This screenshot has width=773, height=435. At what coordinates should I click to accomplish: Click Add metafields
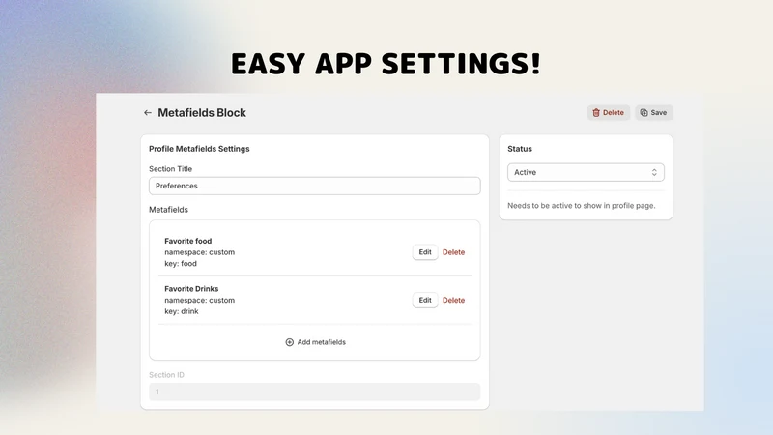316,342
